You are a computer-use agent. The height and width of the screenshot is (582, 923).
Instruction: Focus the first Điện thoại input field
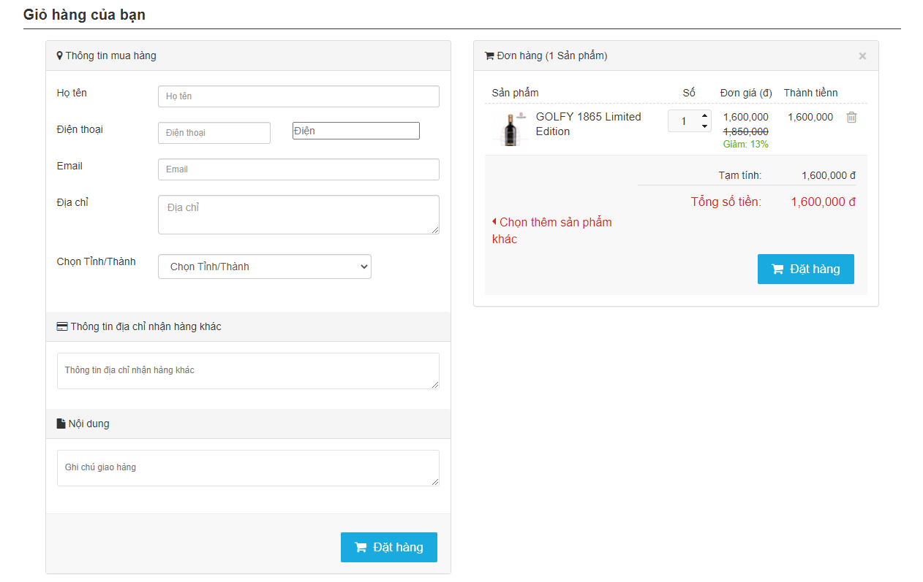pos(214,133)
